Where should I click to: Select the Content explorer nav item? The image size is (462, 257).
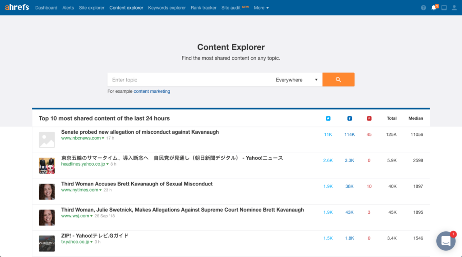126,8
